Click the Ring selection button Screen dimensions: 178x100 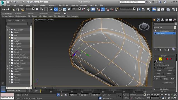coord(158,74)
